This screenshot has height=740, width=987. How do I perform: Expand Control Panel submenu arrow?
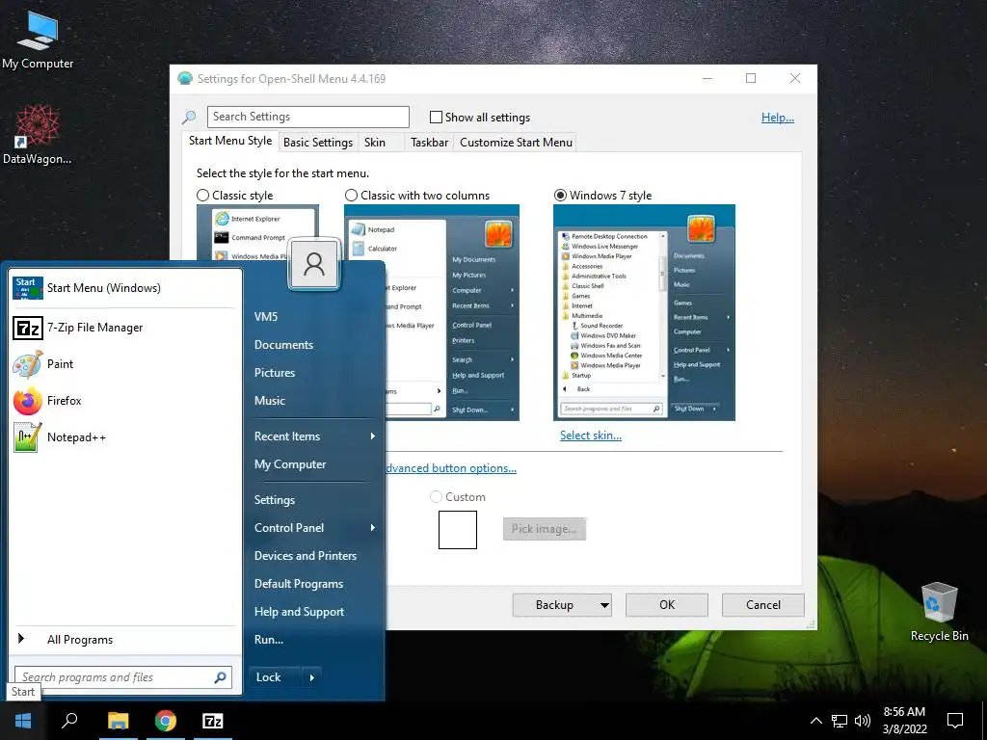coord(373,527)
